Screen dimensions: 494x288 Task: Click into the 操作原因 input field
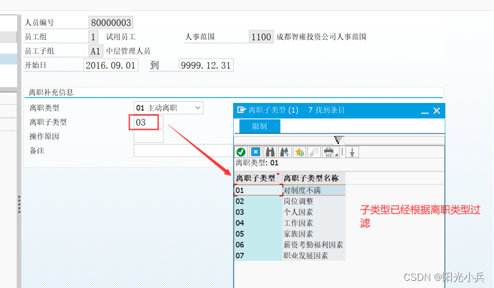pyautogui.click(x=149, y=136)
